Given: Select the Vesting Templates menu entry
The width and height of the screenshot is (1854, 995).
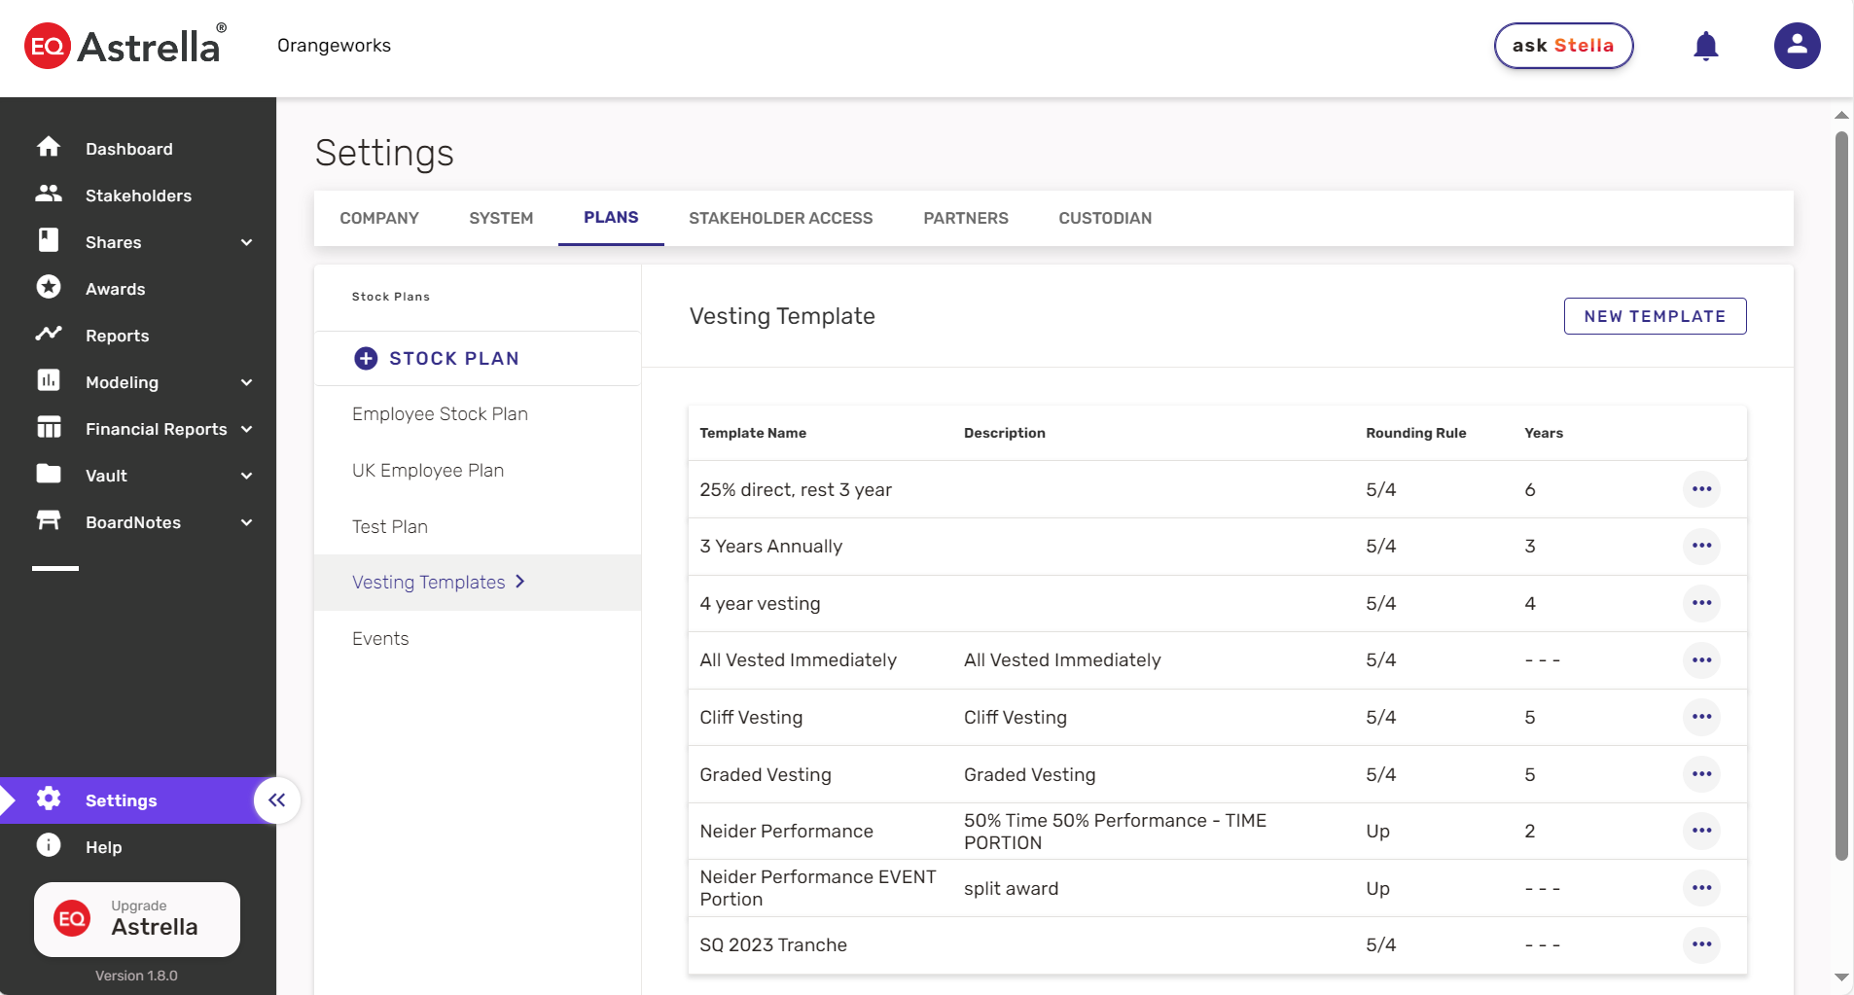Looking at the screenshot, I should 477,583.
